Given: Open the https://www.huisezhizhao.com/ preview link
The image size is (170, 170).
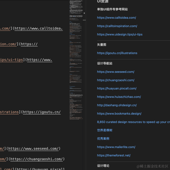Looking at the screenshot, I should (x=119, y=97).
